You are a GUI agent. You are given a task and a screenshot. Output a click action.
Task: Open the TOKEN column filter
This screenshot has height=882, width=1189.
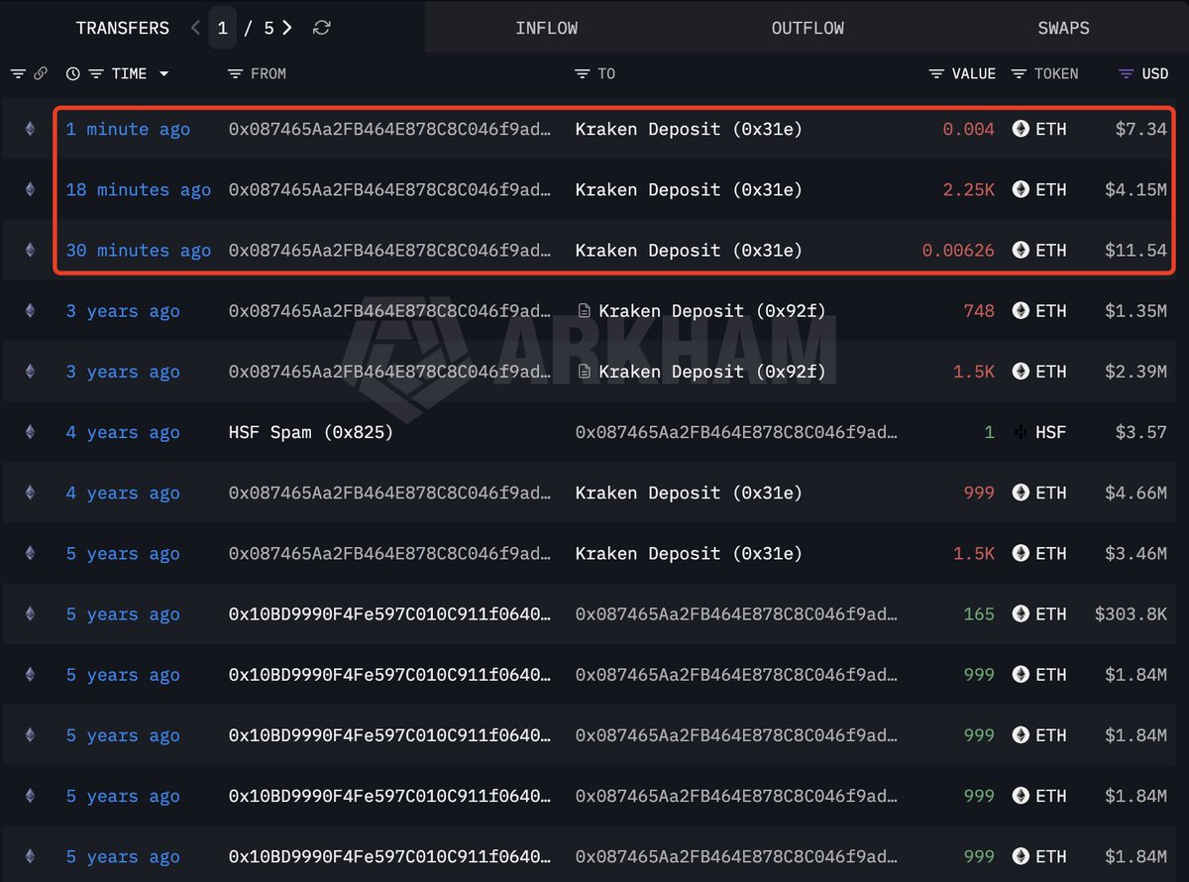(1019, 73)
